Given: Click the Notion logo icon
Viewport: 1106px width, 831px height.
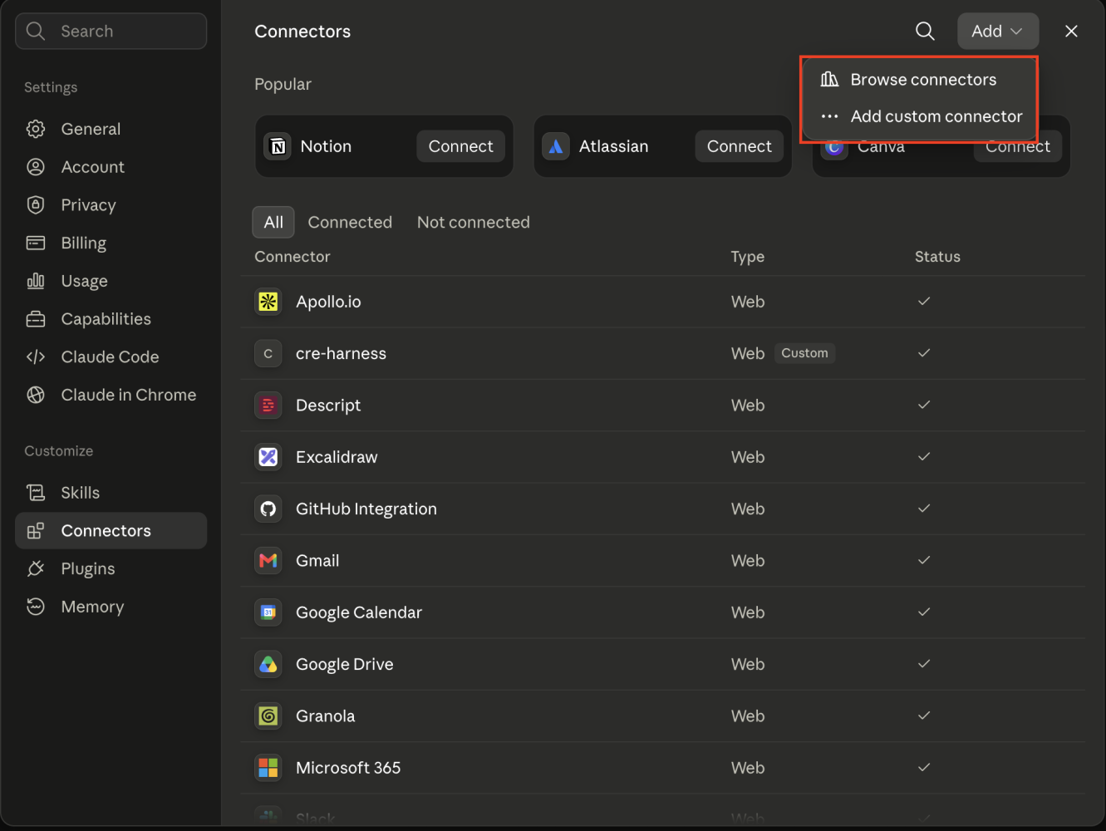Looking at the screenshot, I should [x=278, y=146].
